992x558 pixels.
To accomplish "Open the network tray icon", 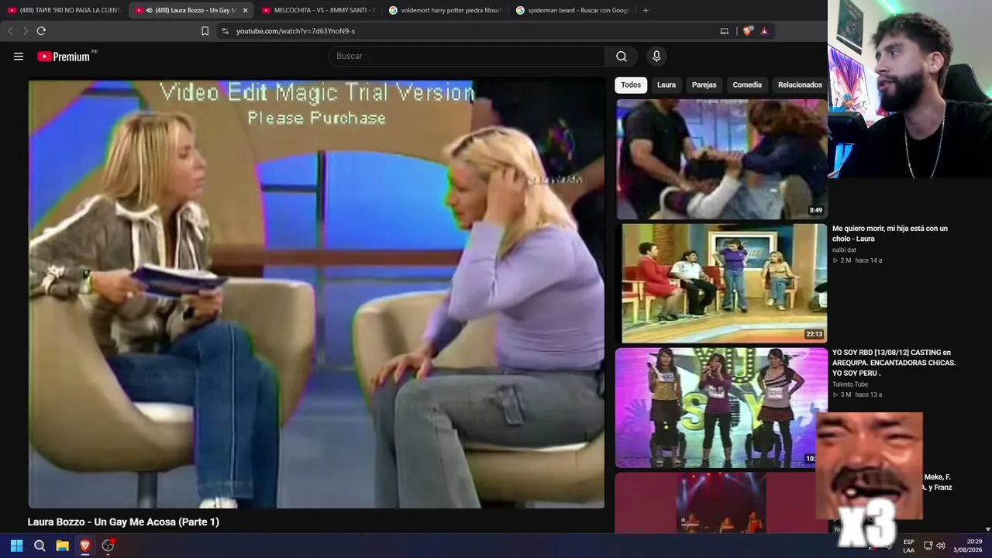I will click(928, 546).
